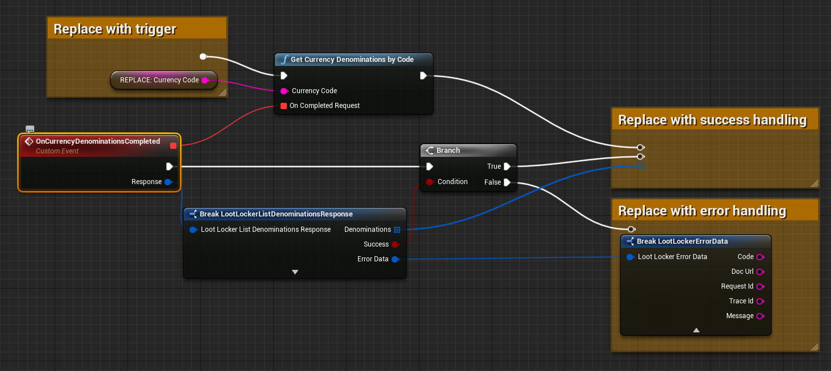Click the True execution output pin
831x371 pixels.
(507, 166)
